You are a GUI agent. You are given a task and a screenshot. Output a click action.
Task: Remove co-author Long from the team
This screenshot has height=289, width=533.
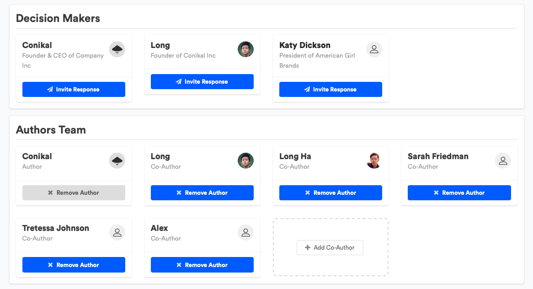coord(202,193)
